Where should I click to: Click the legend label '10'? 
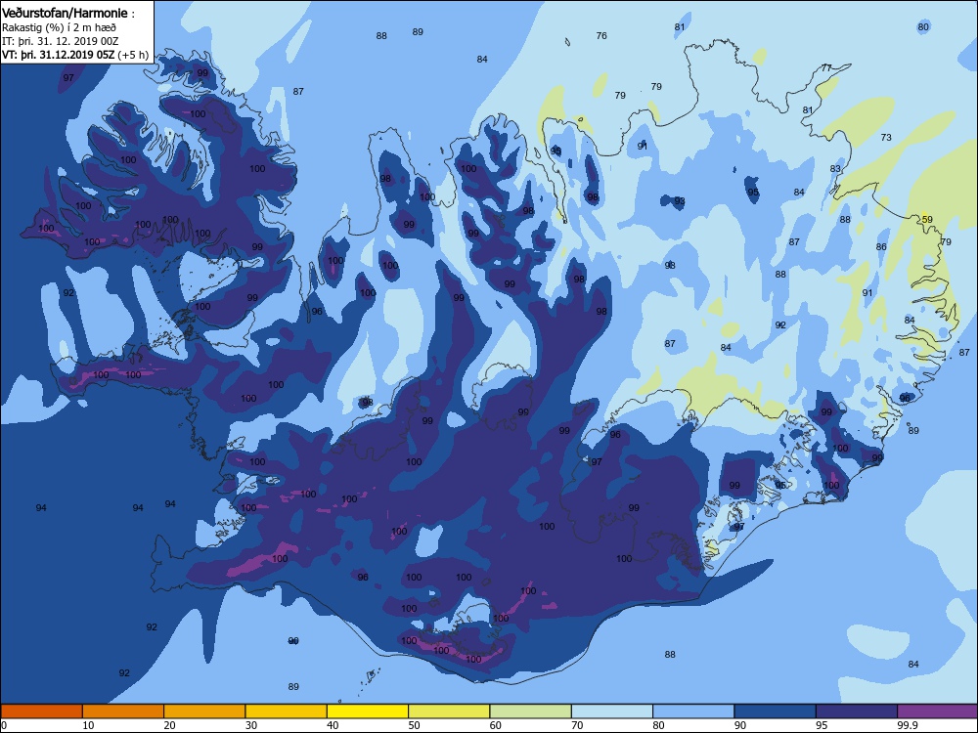point(88,725)
